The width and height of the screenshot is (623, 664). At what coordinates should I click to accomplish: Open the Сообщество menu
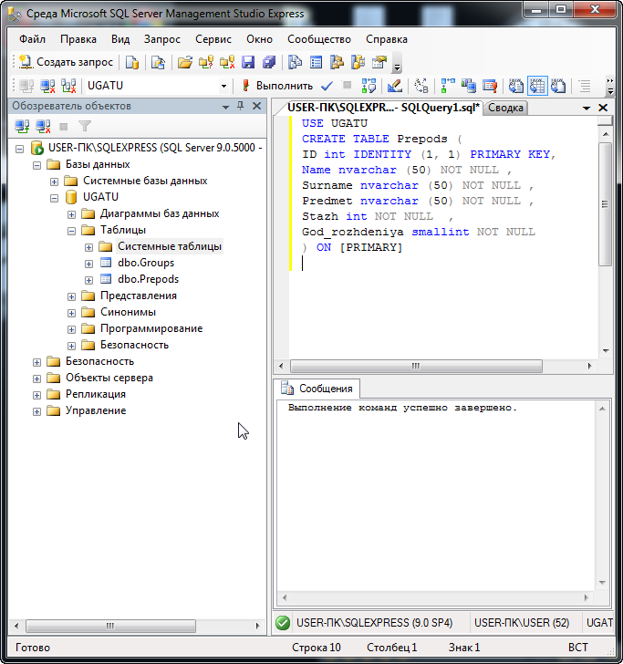319,39
